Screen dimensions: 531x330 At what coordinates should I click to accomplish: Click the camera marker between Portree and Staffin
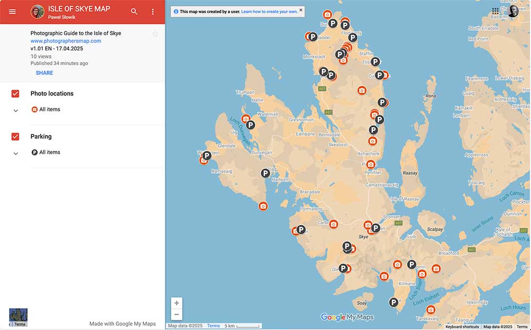[x=362, y=90]
